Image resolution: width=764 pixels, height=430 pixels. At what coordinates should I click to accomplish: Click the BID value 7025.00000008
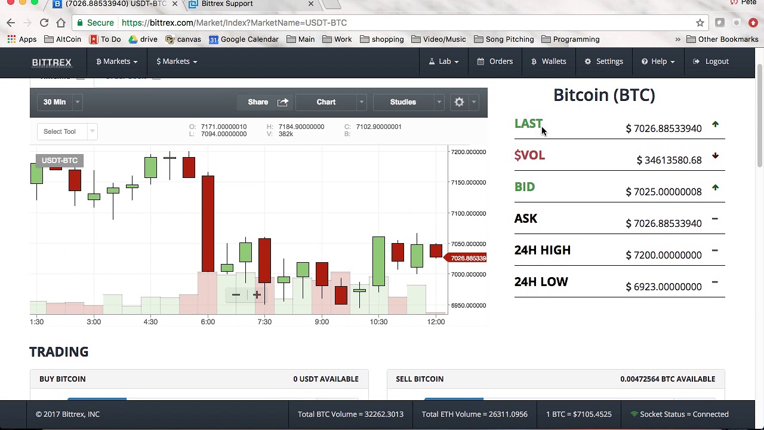664,192
